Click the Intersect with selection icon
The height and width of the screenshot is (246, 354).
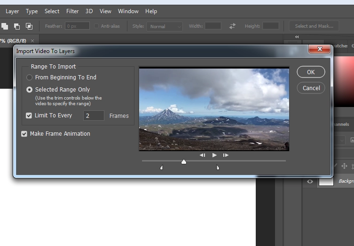[29, 26]
